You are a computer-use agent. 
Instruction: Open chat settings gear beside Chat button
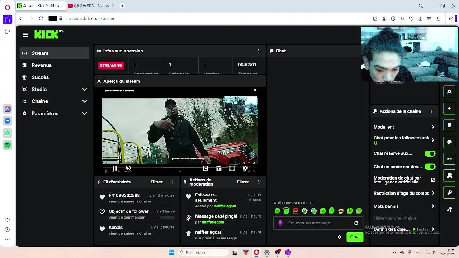[x=339, y=237]
